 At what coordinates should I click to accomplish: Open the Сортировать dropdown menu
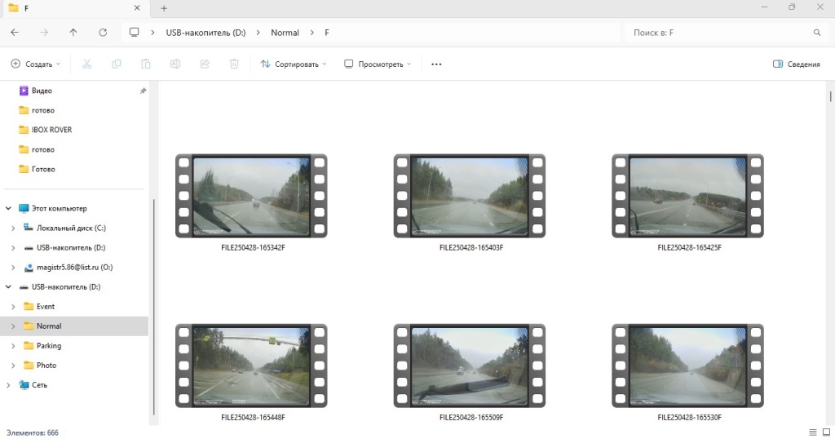[294, 64]
